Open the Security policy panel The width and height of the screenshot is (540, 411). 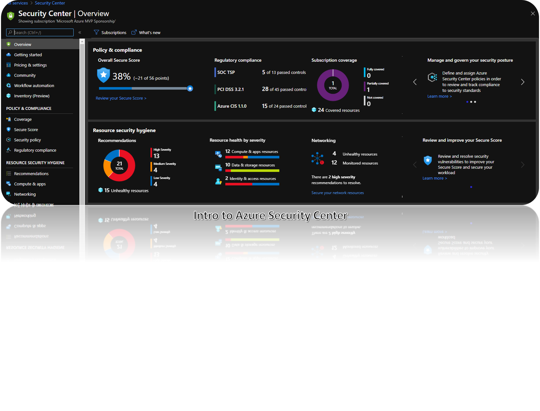pyautogui.click(x=27, y=140)
